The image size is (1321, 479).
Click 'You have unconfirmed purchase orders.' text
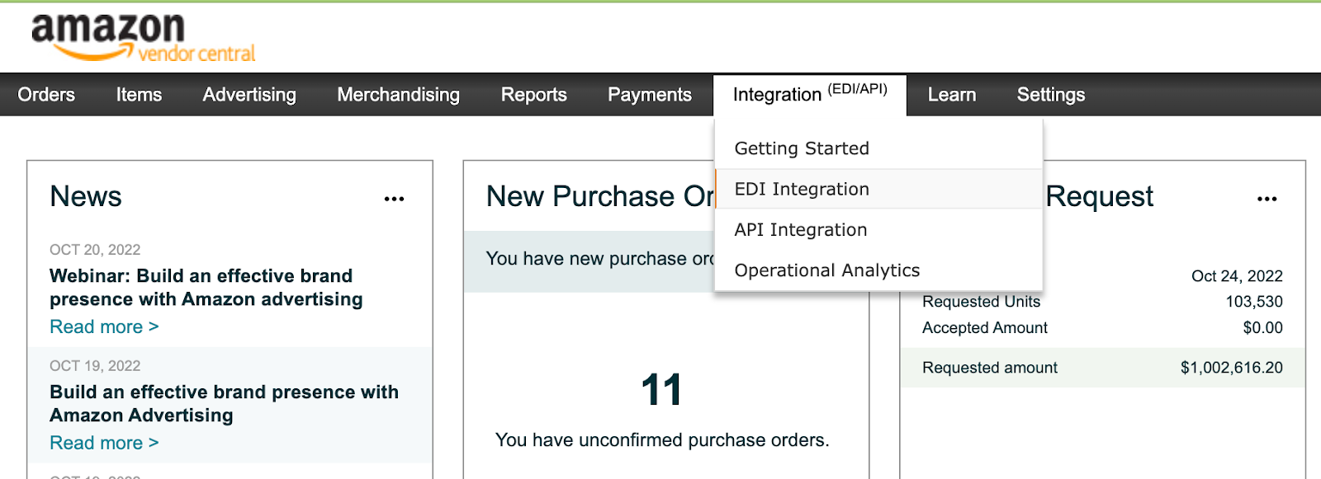662,440
